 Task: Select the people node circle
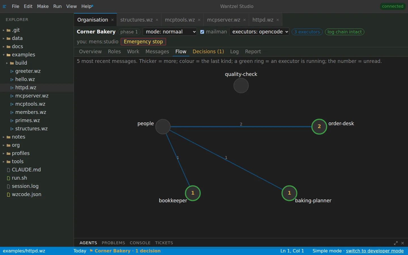pos(163,127)
